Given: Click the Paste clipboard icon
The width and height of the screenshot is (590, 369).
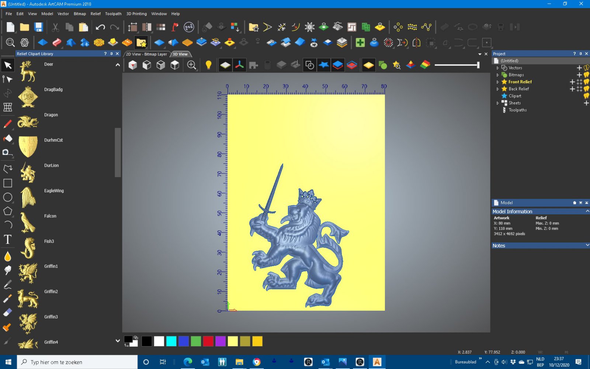Looking at the screenshot, I should (x=84, y=27).
